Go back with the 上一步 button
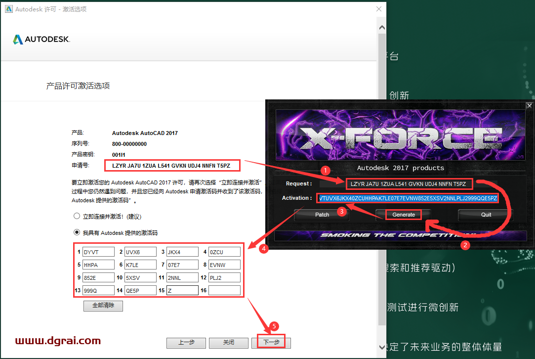 pyautogui.click(x=186, y=343)
